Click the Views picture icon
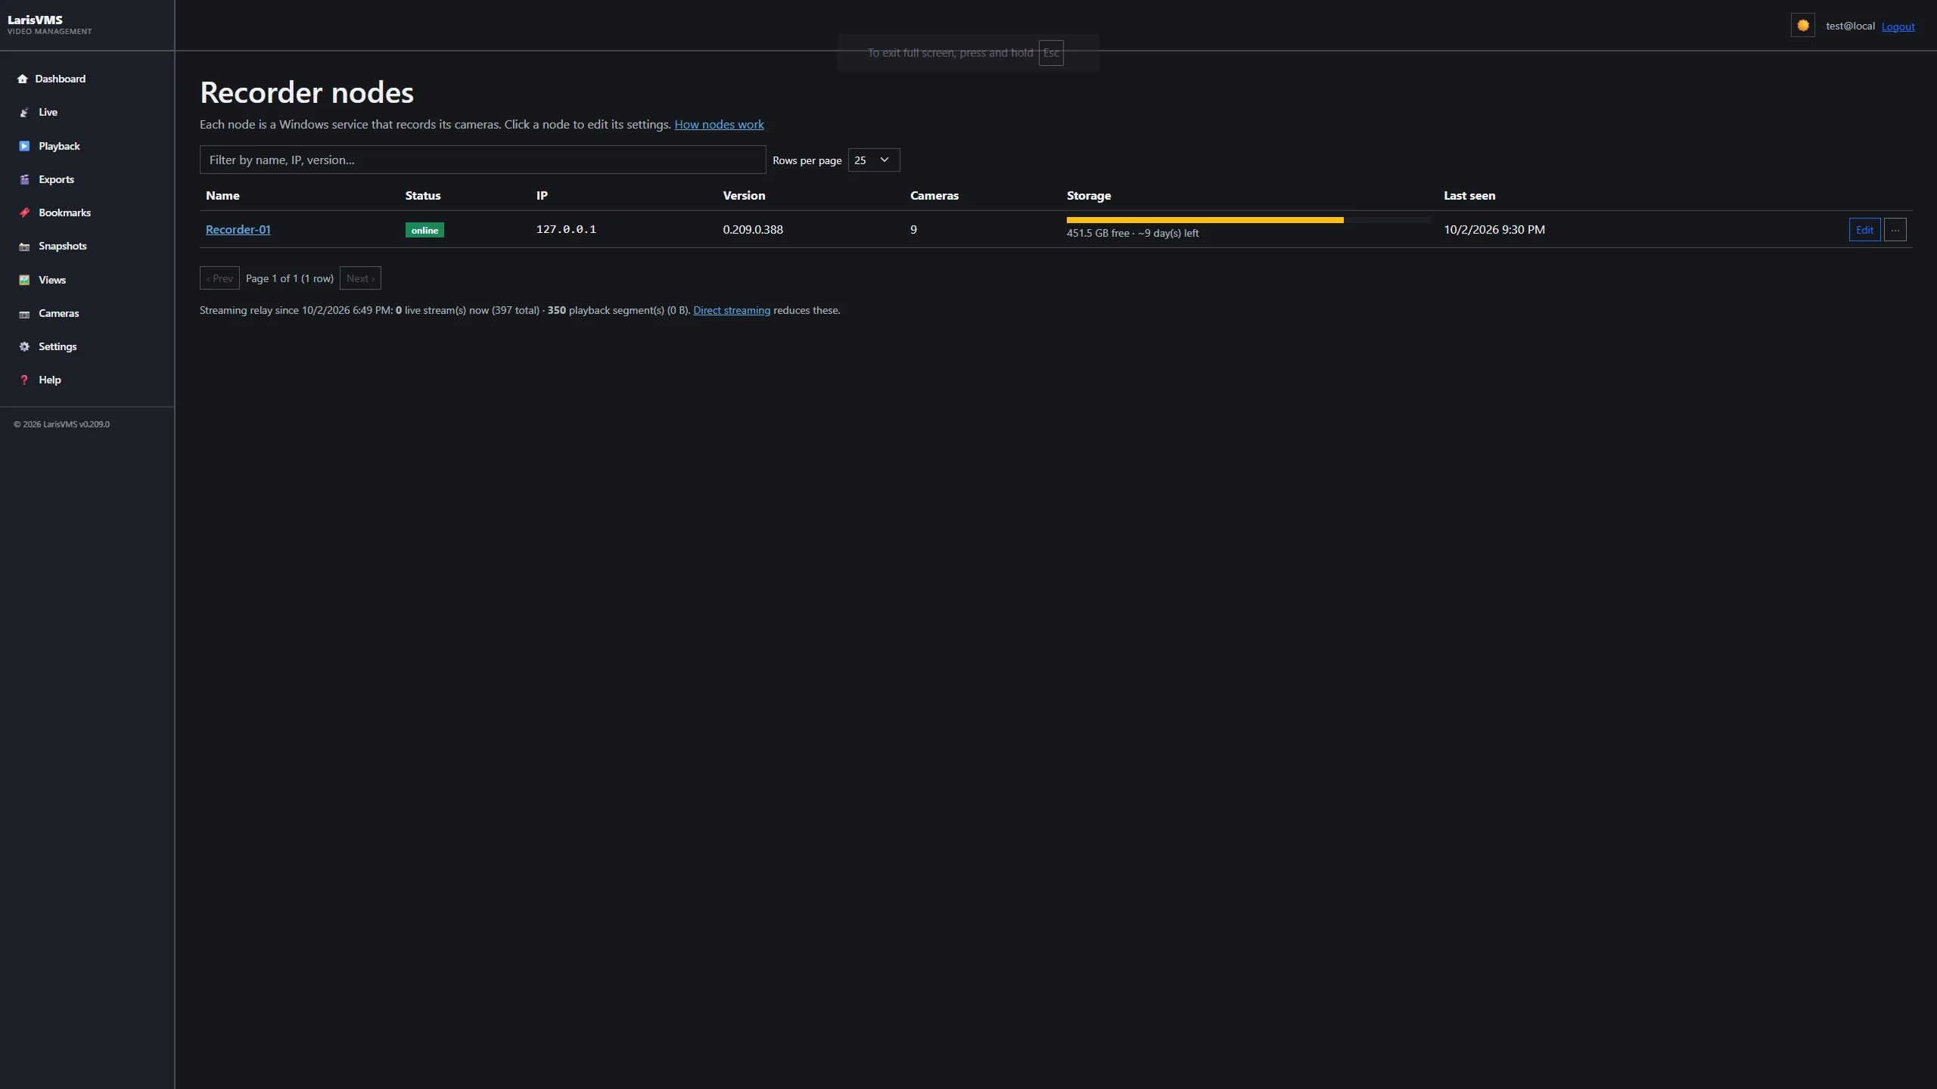 coord(24,280)
